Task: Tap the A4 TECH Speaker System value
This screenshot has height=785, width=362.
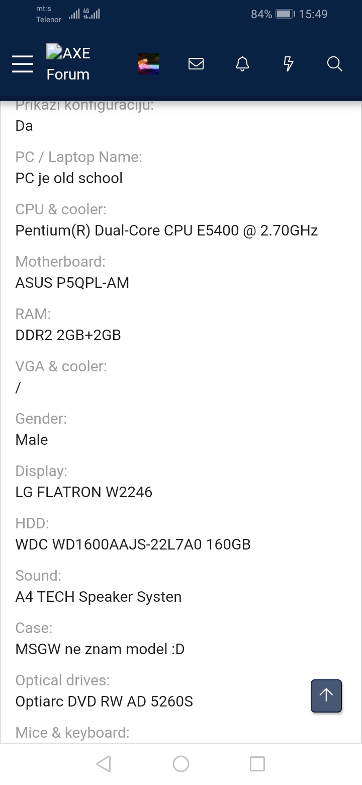Action: point(99,597)
